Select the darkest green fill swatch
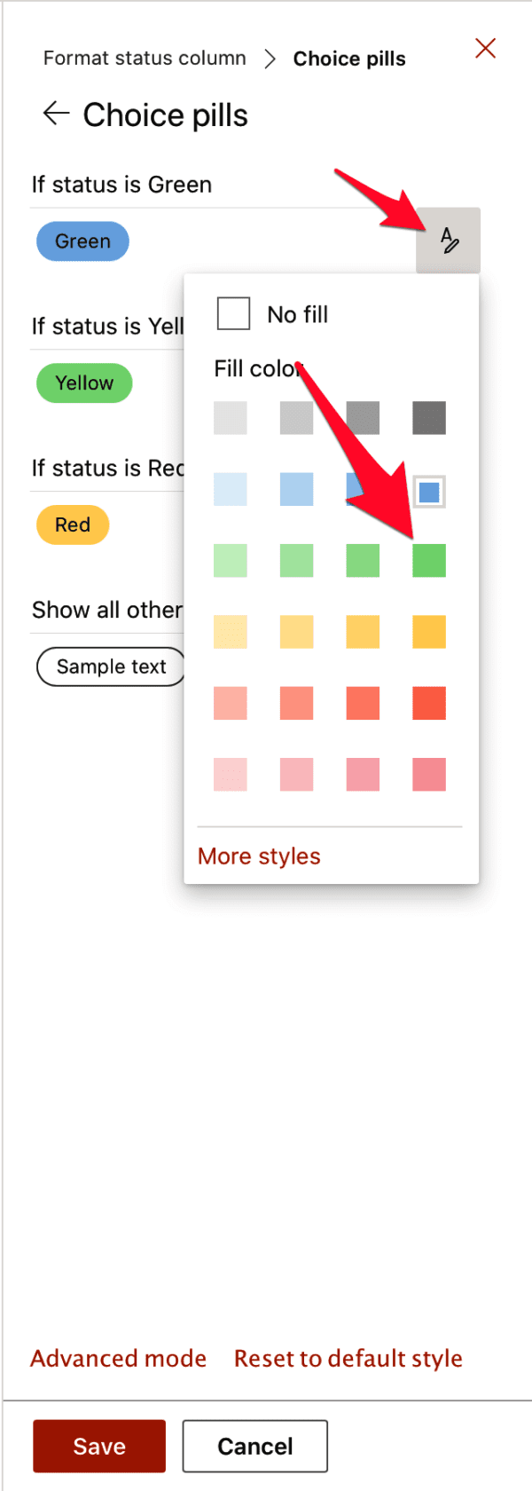Image resolution: width=532 pixels, height=1491 pixels. [428, 560]
